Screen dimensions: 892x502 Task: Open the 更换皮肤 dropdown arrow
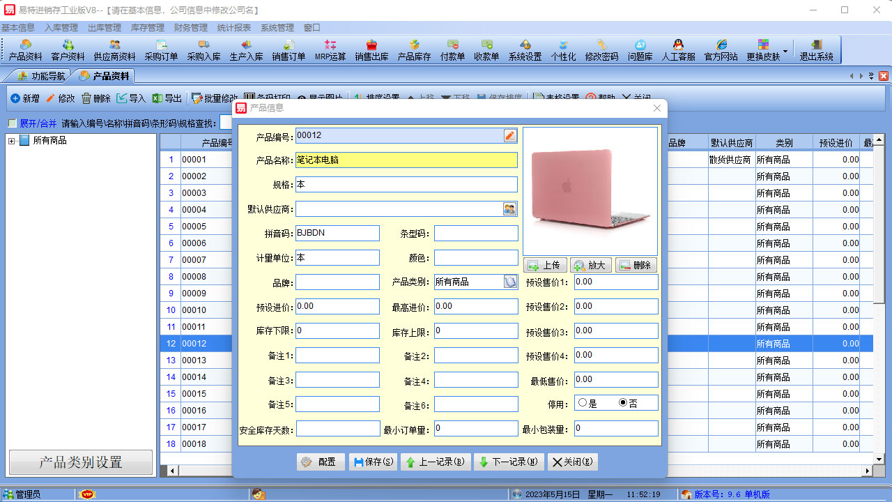[x=785, y=51]
